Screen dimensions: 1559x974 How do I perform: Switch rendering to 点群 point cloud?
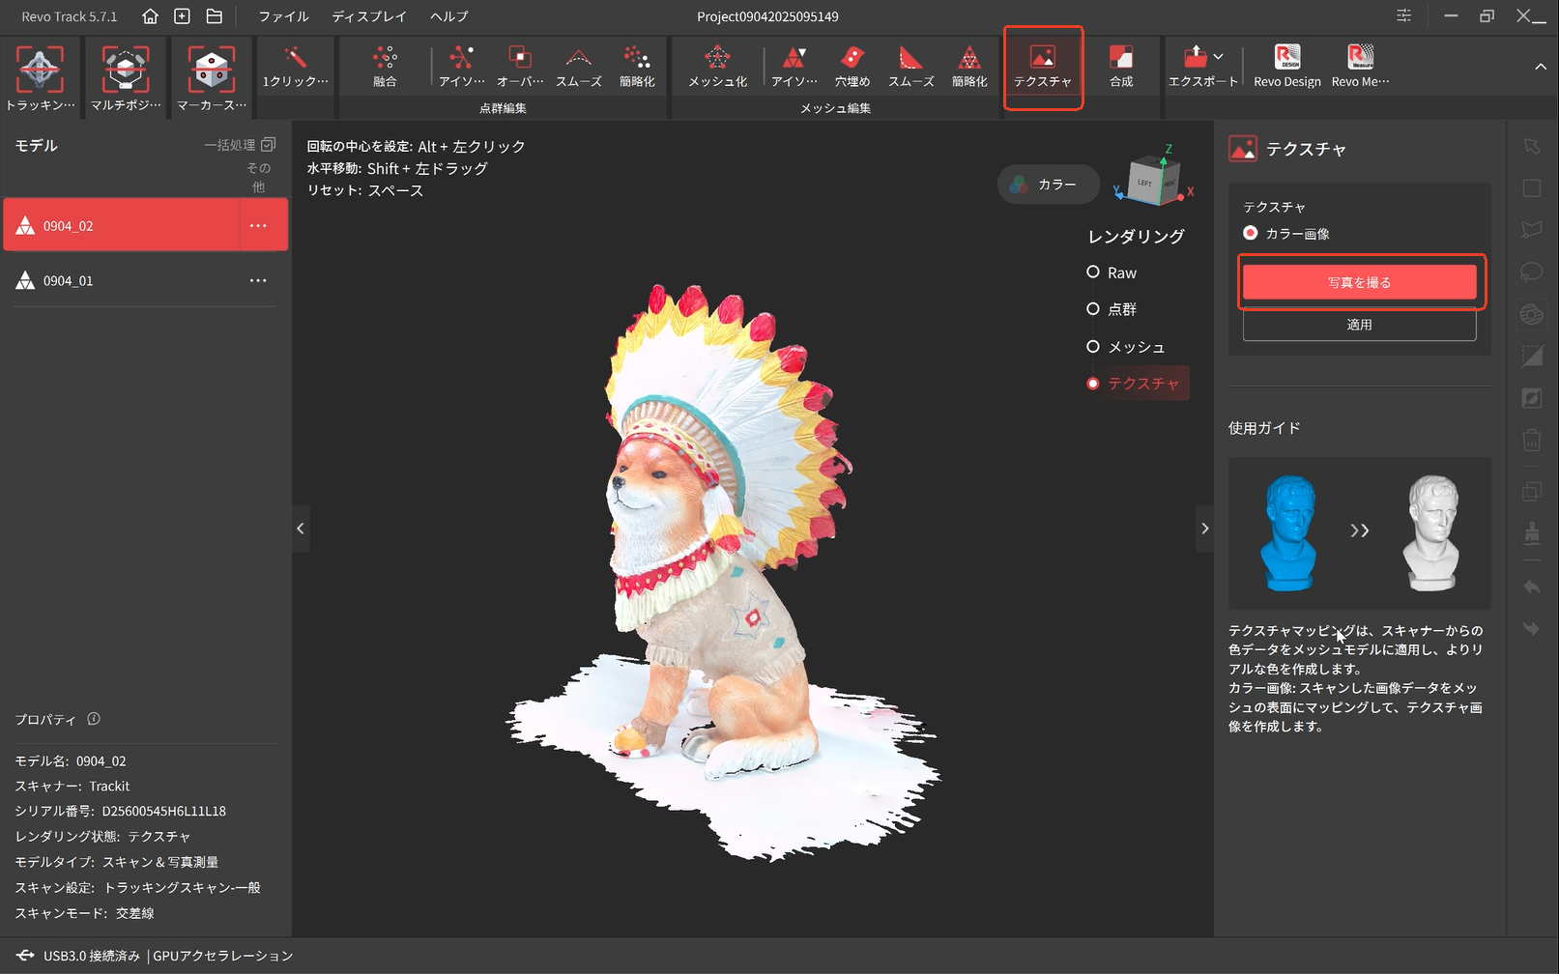(x=1093, y=309)
